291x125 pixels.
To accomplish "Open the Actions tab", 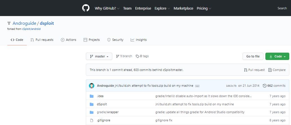I will [68, 40].
